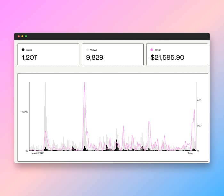Image resolution: width=224 pixels, height=196 pixels.
Task: Click the tallest pink revenue peak
Action: click(x=84, y=83)
